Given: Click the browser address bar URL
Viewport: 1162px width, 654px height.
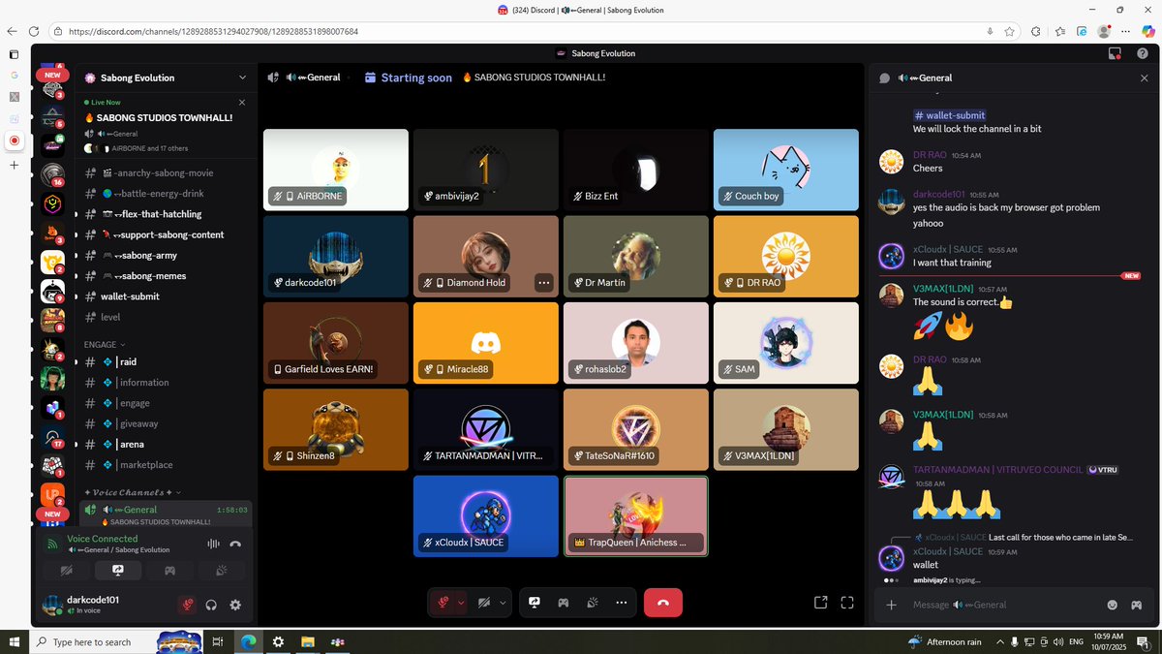Looking at the screenshot, I should pyautogui.click(x=214, y=31).
